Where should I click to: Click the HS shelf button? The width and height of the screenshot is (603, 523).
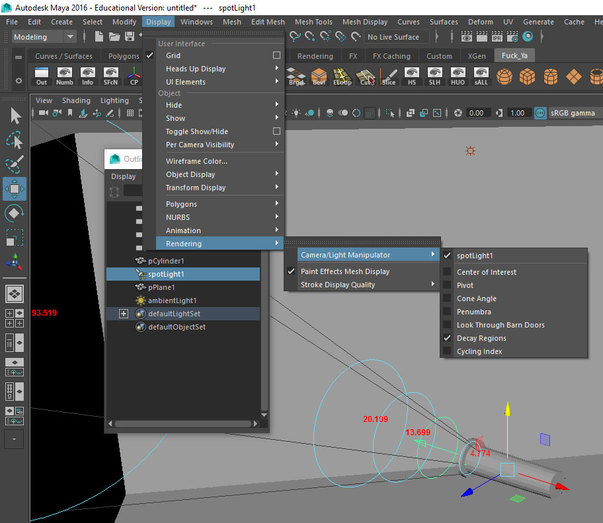(412, 76)
